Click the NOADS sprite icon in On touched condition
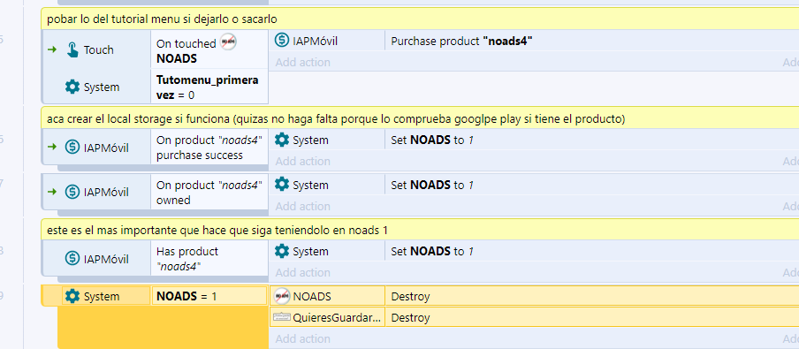This screenshot has width=799, height=349. (x=228, y=42)
